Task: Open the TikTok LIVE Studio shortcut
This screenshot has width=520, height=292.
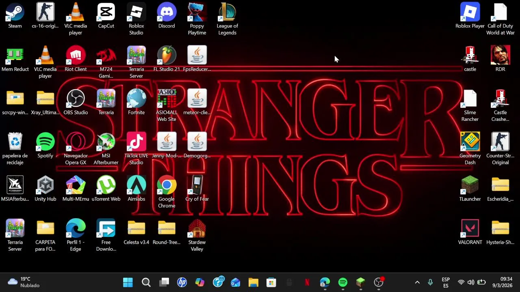Action: click(136, 149)
